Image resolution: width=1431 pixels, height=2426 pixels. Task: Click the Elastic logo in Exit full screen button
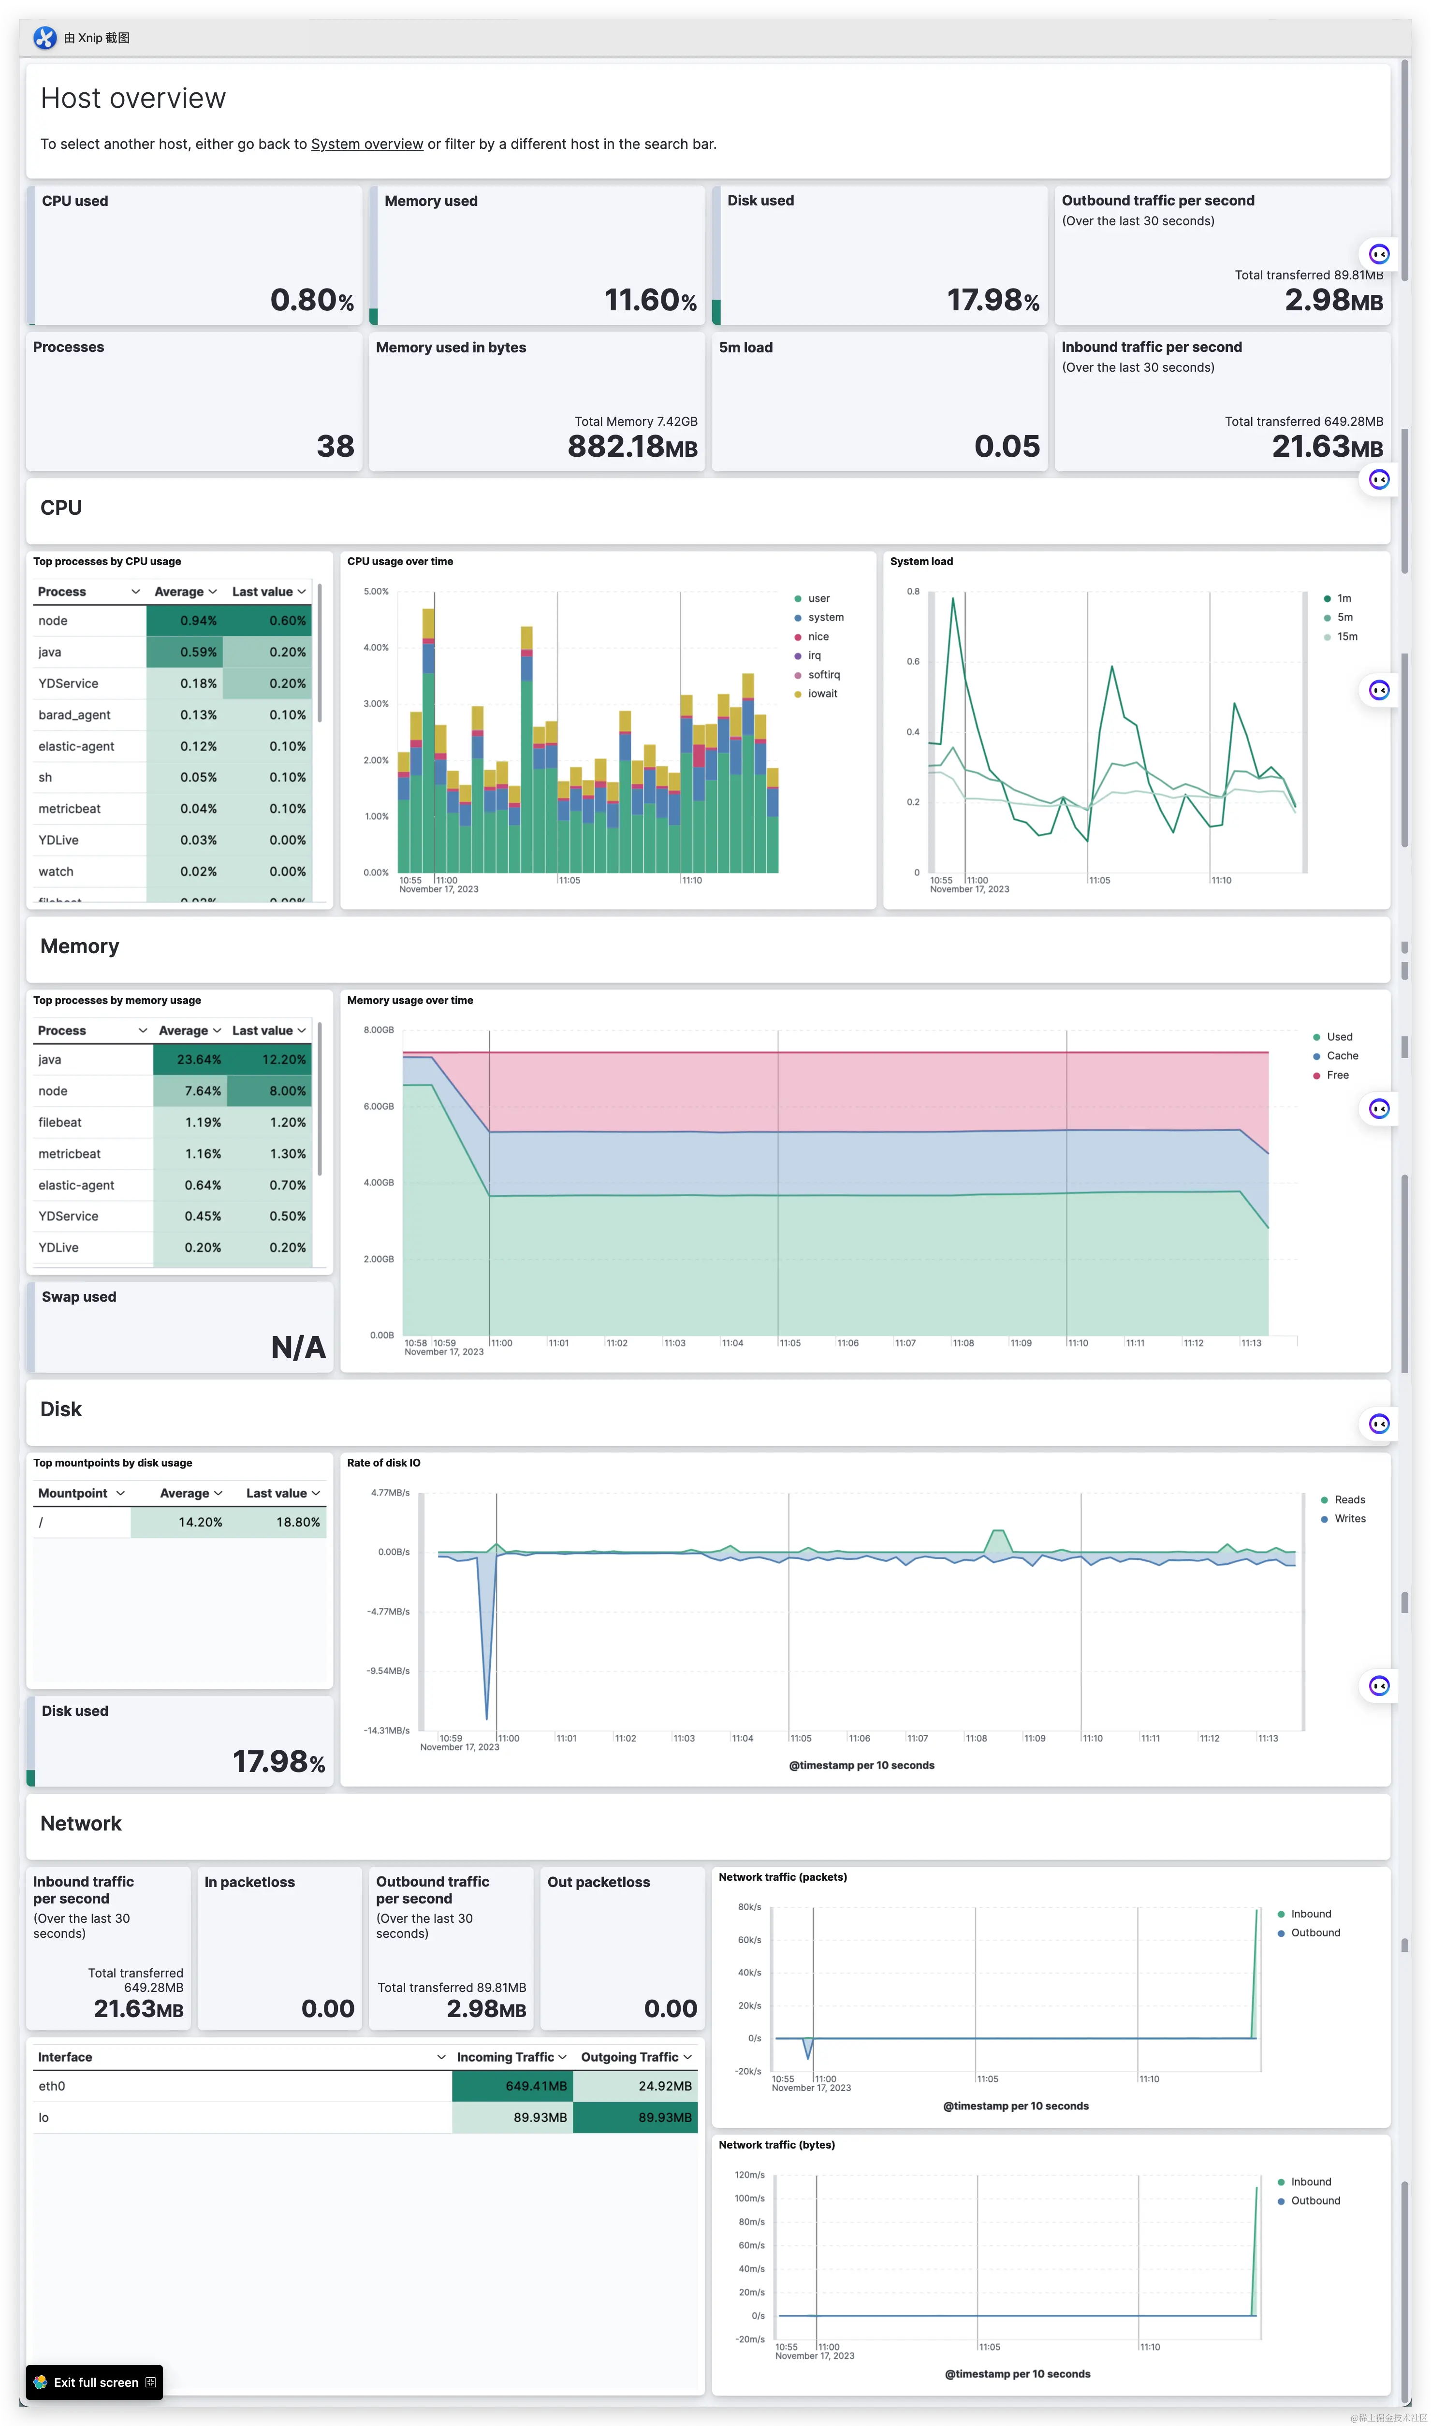(41, 2382)
